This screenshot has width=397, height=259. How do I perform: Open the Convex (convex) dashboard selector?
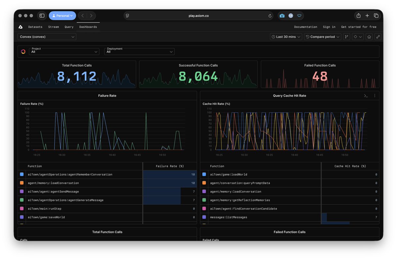click(x=47, y=37)
